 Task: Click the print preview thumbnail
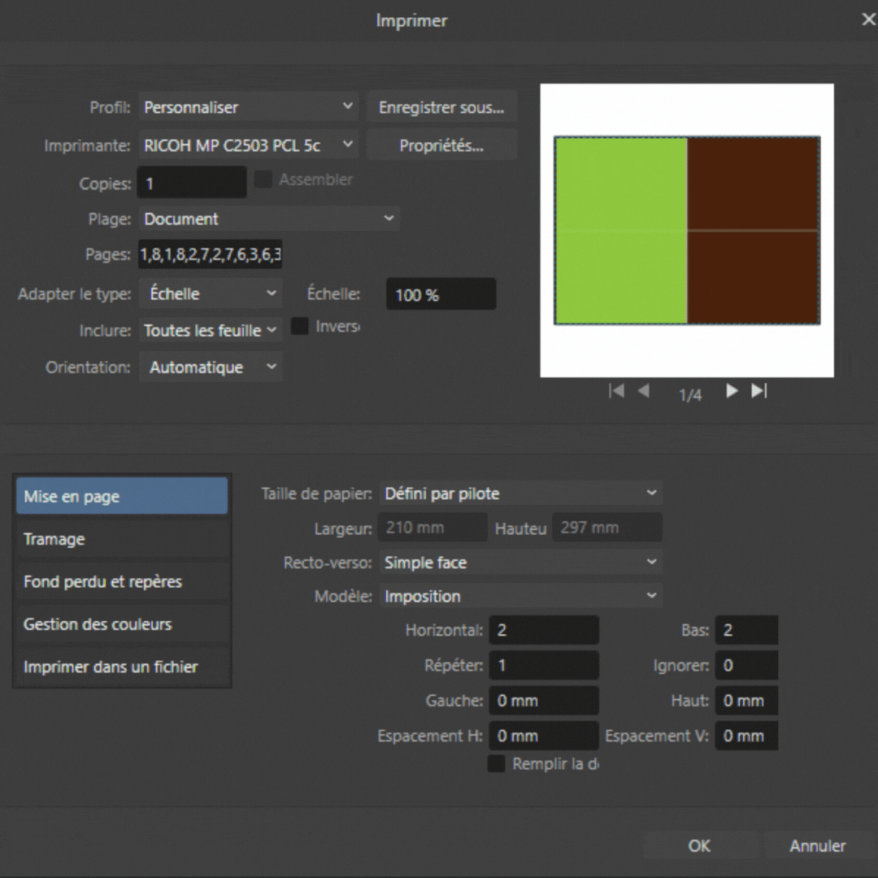687,230
